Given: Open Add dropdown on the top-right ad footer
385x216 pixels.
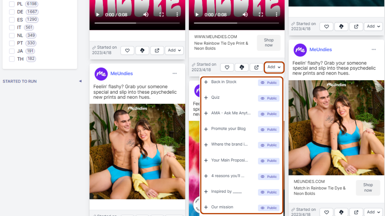Looking at the screenshot, I should pyautogui.click(x=373, y=26).
